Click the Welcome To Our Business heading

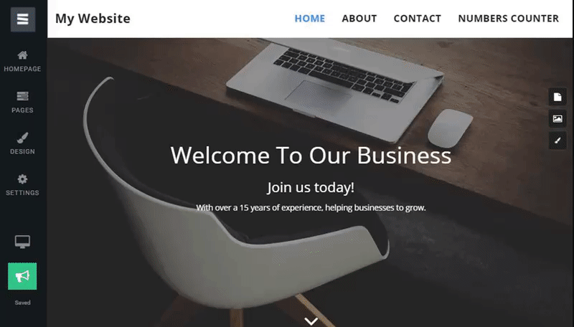coord(311,156)
